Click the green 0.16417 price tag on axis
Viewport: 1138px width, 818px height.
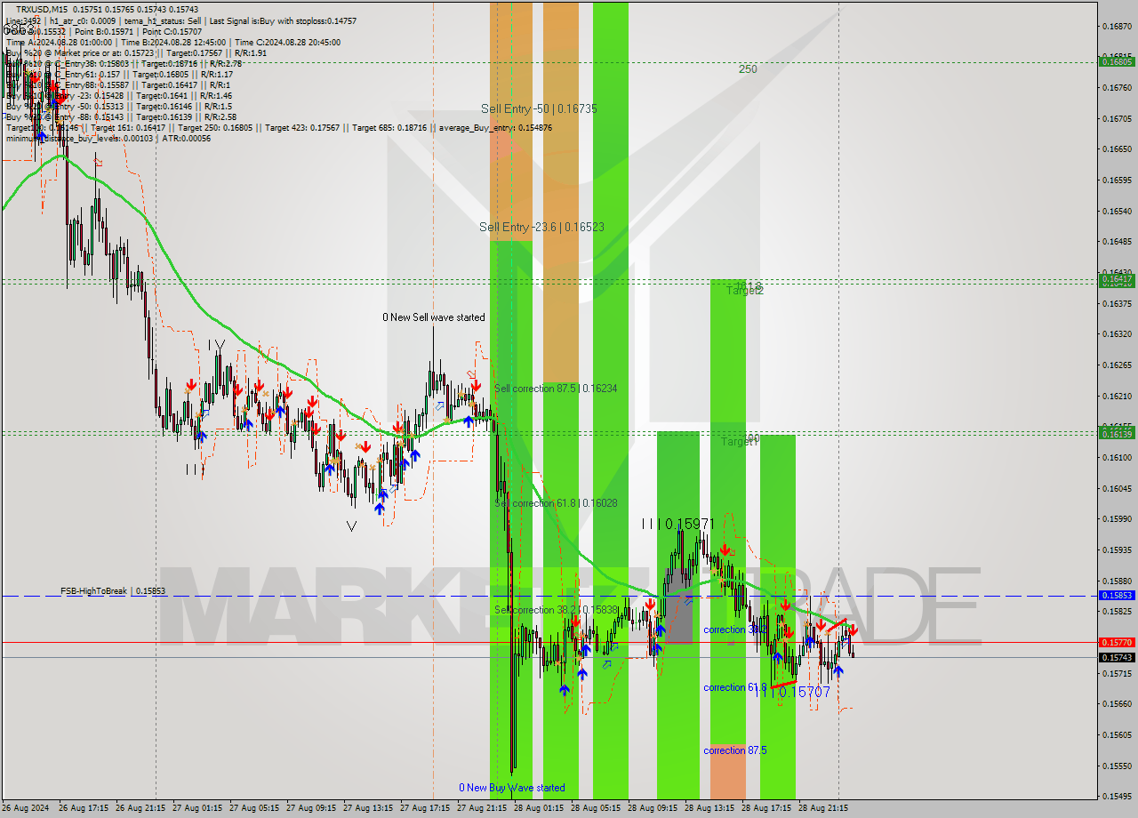click(1118, 278)
